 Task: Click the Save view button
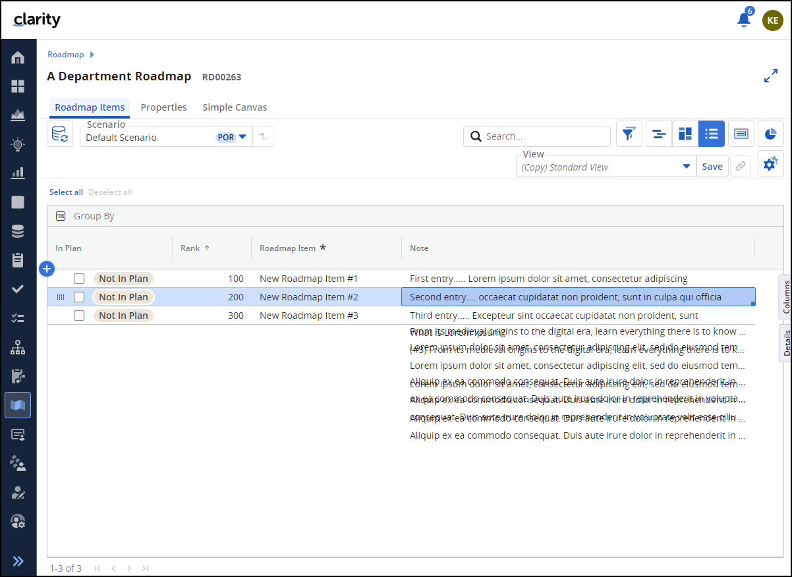[x=712, y=167]
